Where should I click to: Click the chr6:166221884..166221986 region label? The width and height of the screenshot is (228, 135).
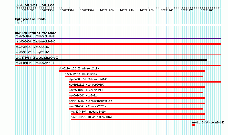[35, 6]
